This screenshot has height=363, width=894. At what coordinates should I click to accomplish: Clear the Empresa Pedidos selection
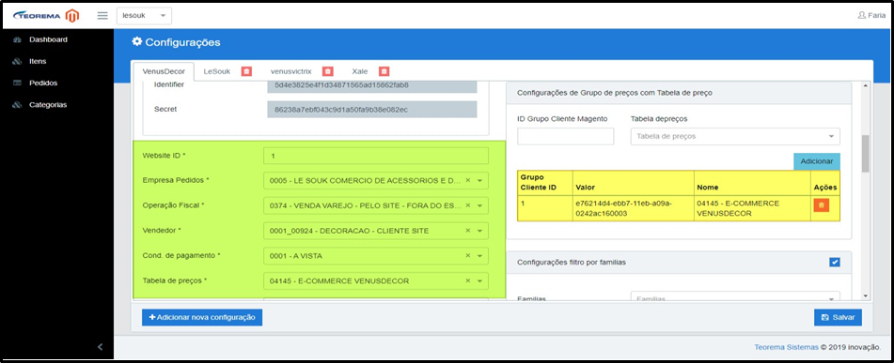[x=467, y=180]
